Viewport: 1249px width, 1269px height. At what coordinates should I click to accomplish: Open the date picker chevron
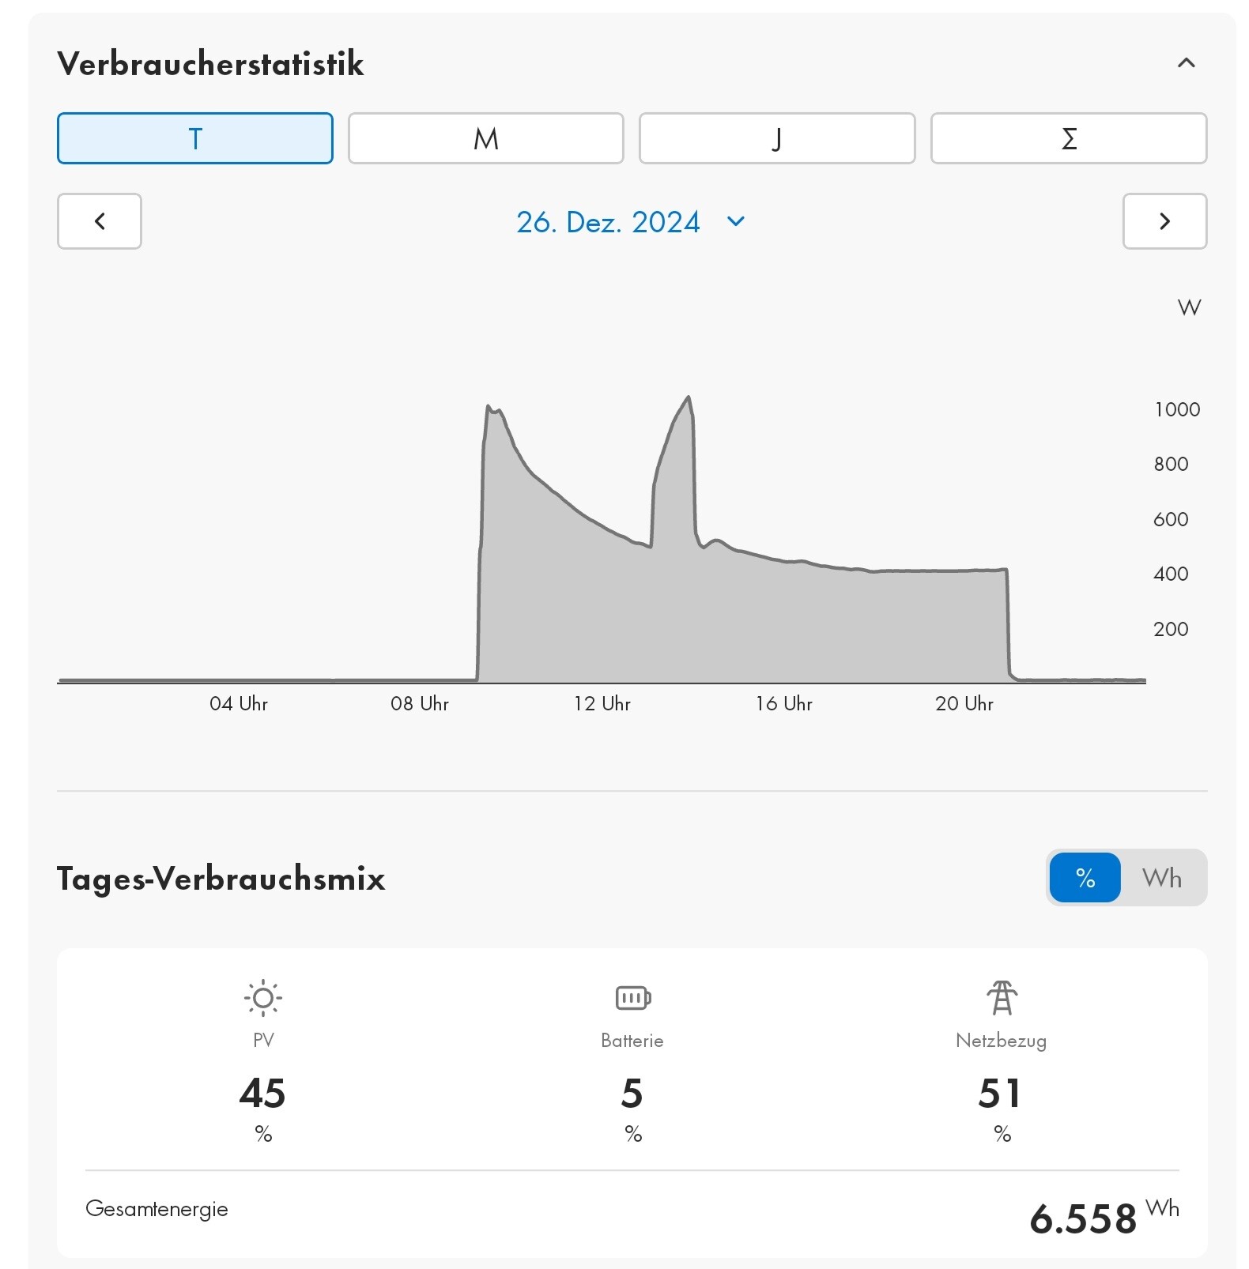(x=736, y=221)
